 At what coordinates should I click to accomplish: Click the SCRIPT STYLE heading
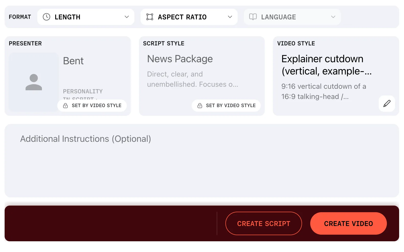pos(164,43)
